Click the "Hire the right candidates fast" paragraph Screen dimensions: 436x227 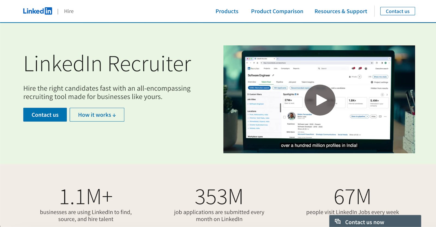107,92
